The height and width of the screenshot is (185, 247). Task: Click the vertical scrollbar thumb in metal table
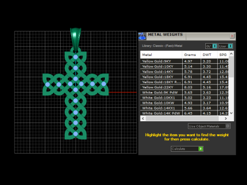(231, 67)
